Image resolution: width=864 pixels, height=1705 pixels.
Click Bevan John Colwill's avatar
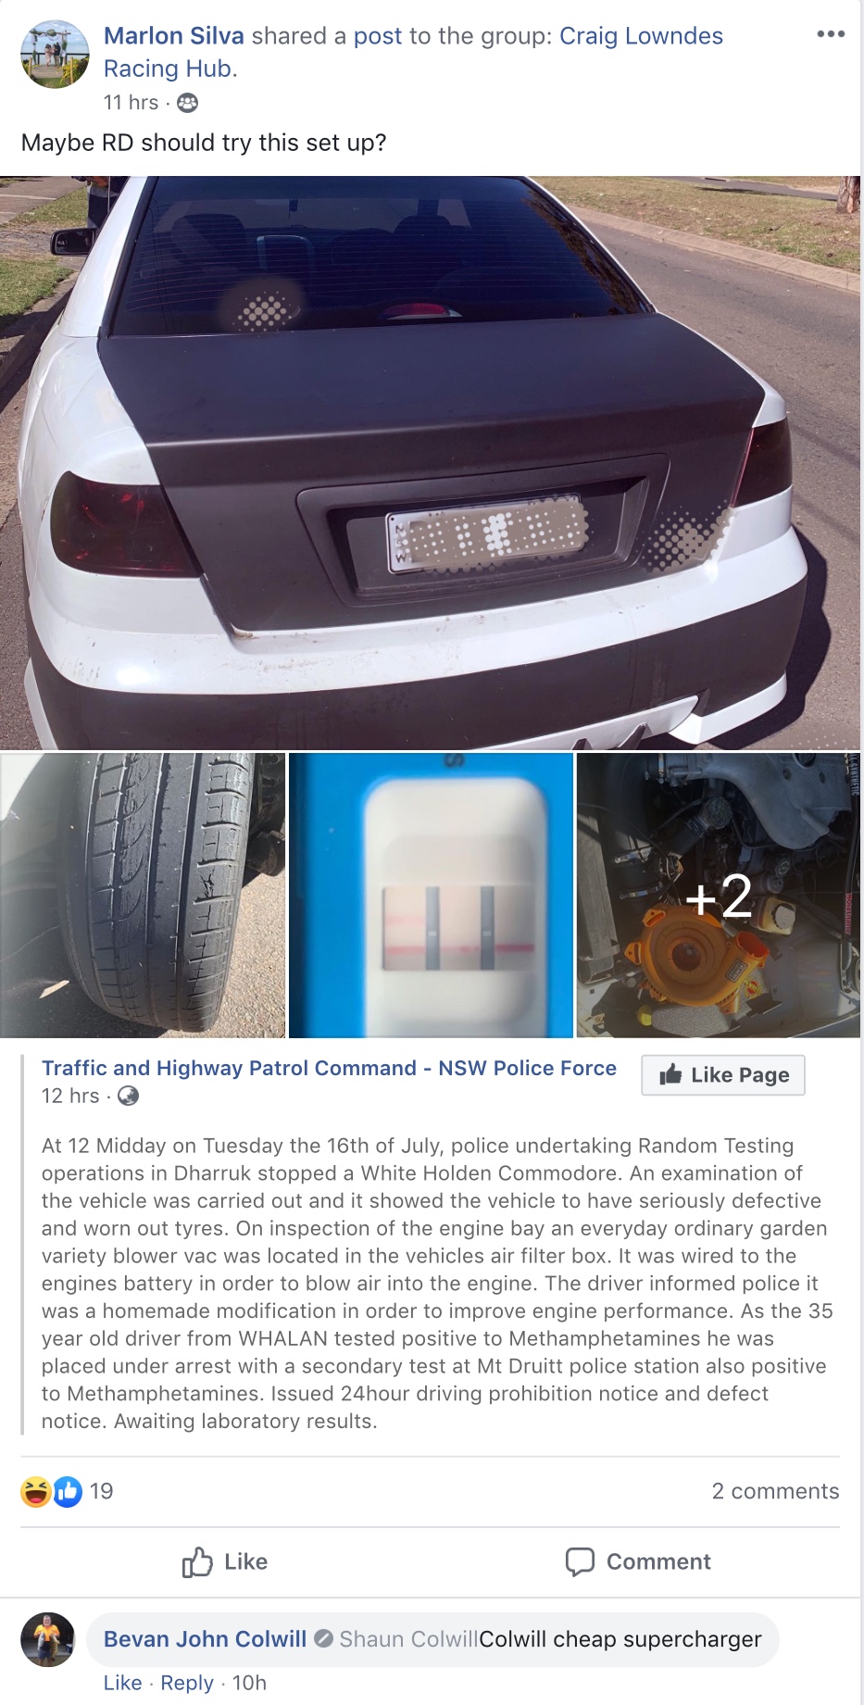tap(47, 1639)
